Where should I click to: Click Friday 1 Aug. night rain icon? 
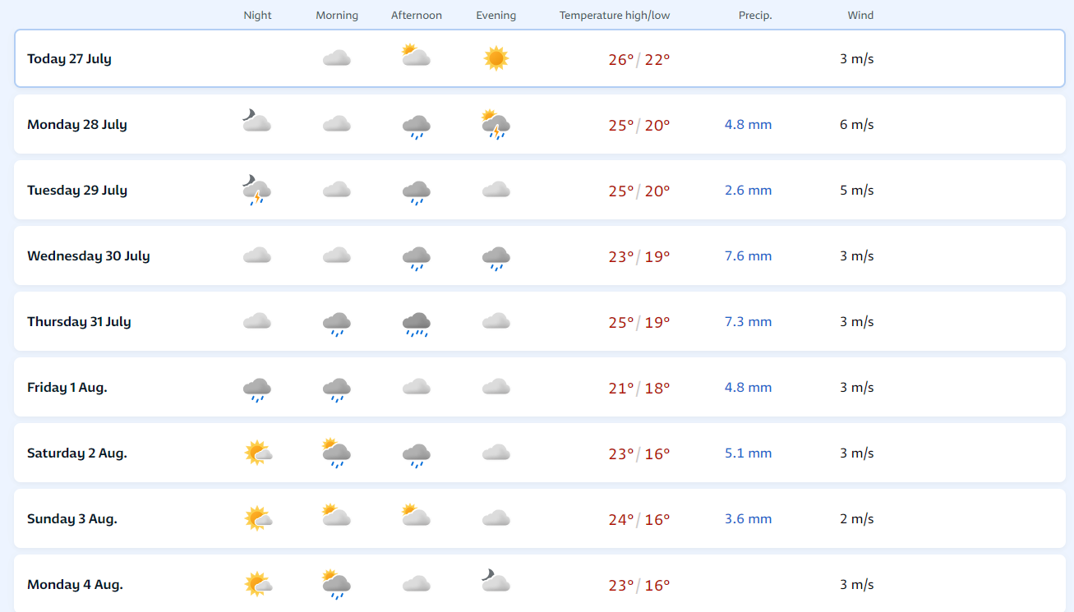(x=257, y=389)
